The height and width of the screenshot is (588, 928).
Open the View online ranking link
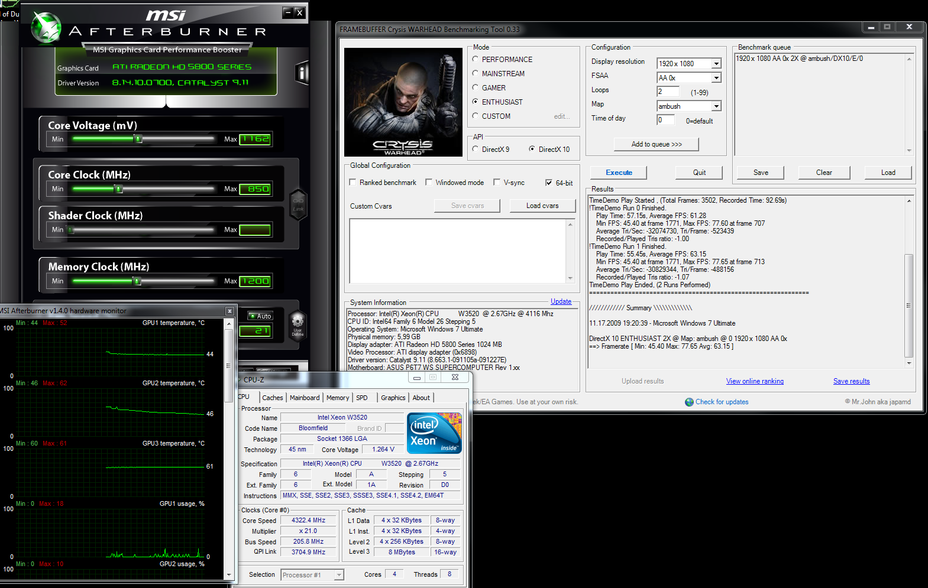click(755, 381)
